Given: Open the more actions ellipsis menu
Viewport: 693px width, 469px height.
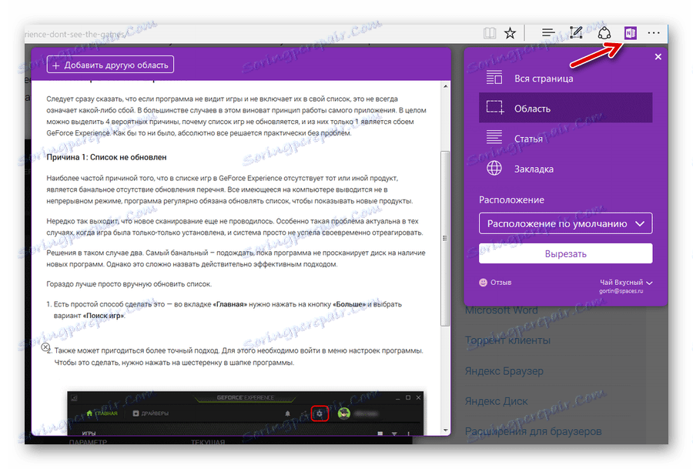Looking at the screenshot, I should [x=654, y=33].
